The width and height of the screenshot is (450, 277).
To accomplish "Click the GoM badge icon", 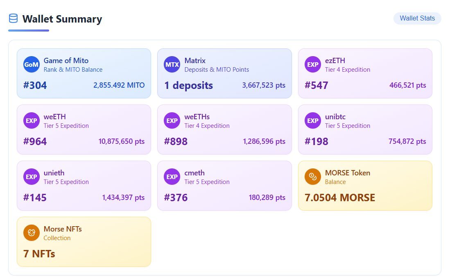I will pyautogui.click(x=31, y=64).
